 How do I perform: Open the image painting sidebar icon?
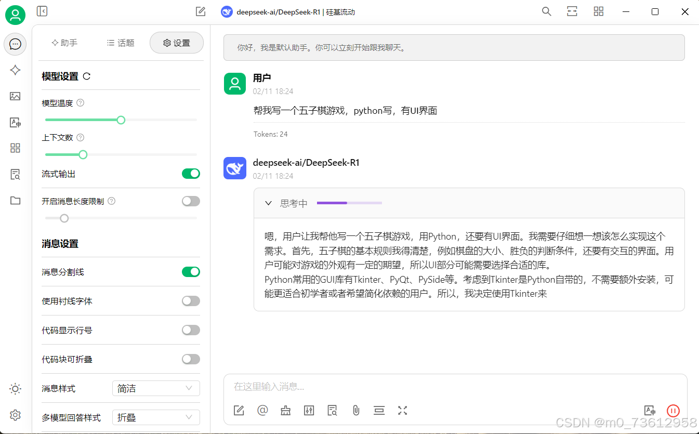15,96
